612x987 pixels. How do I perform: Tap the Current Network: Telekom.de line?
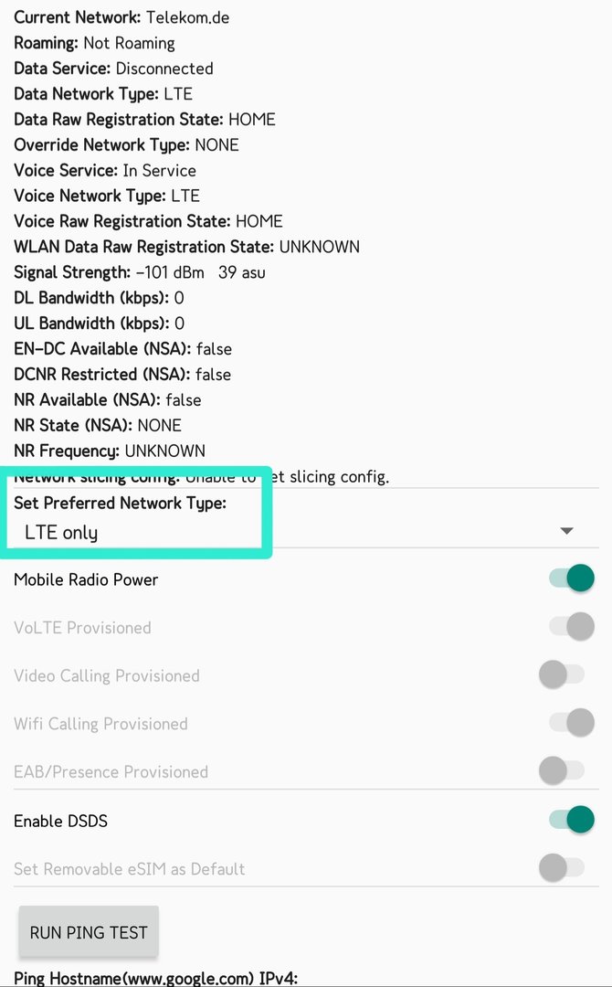click(120, 16)
